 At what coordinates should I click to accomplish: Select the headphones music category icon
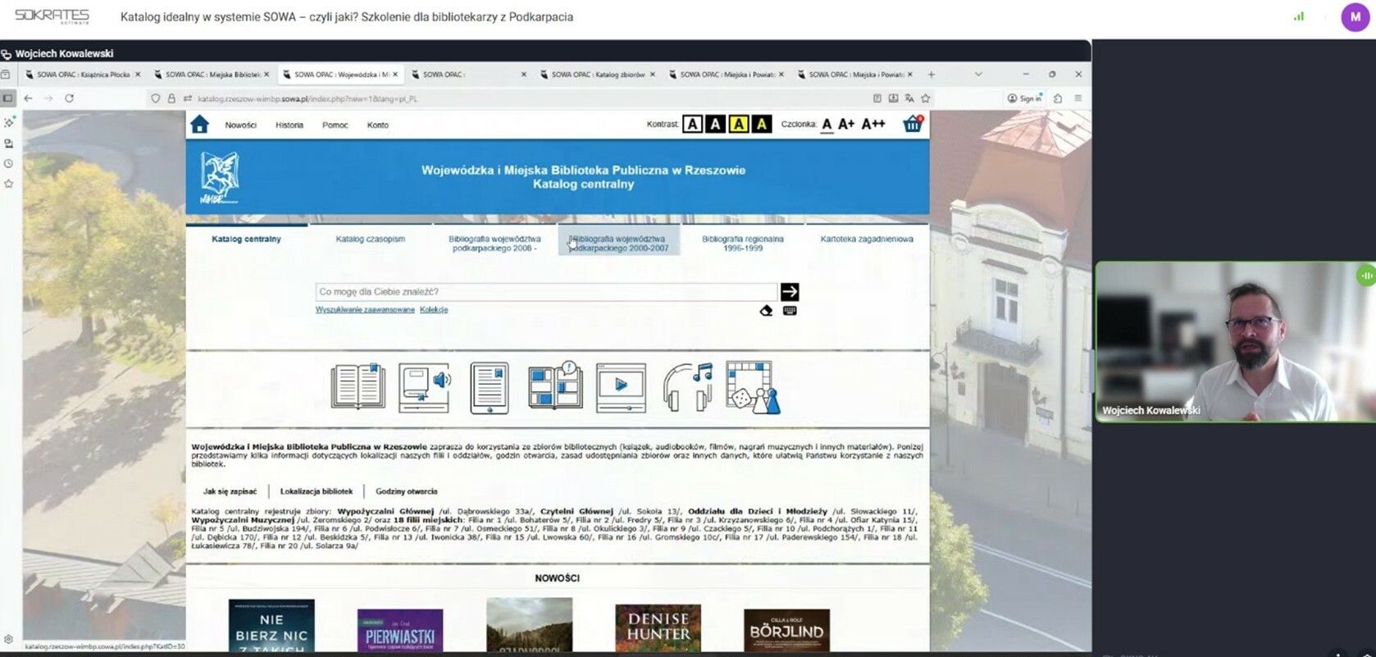687,386
